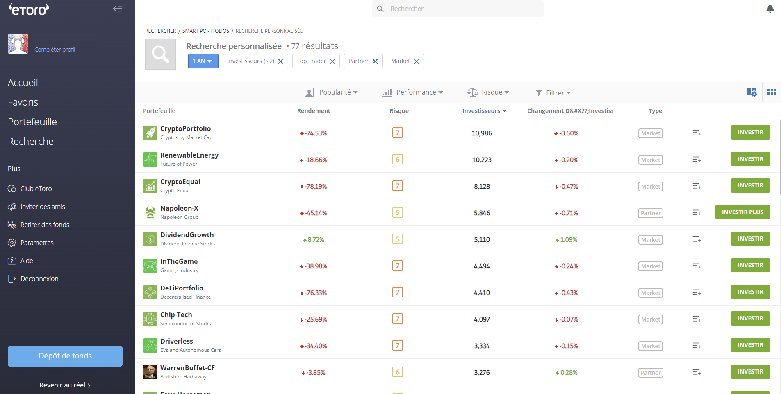Image resolution: width=781 pixels, height=394 pixels.
Task: Open Driverless car icon
Action: (x=150, y=345)
